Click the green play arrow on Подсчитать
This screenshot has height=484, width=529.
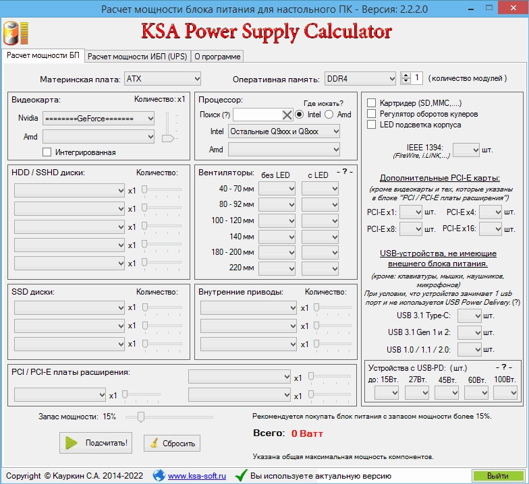click(x=72, y=443)
